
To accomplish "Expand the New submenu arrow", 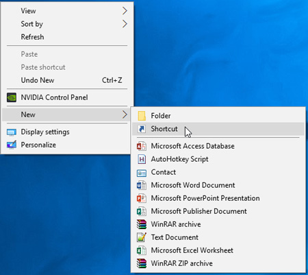I will click(x=125, y=115).
